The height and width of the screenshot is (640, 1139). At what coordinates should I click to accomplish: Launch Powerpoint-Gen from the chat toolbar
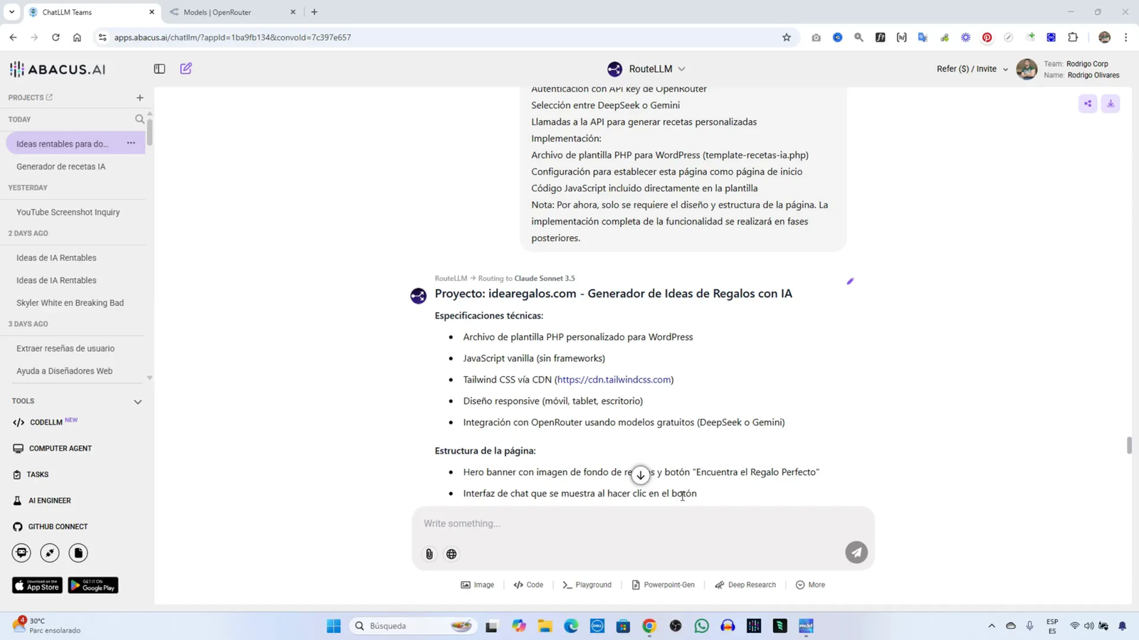[x=663, y=584]
